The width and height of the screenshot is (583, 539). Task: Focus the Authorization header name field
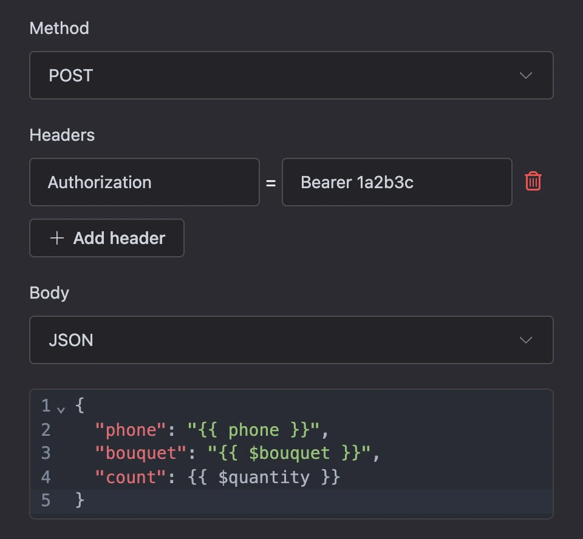point(145,182)
